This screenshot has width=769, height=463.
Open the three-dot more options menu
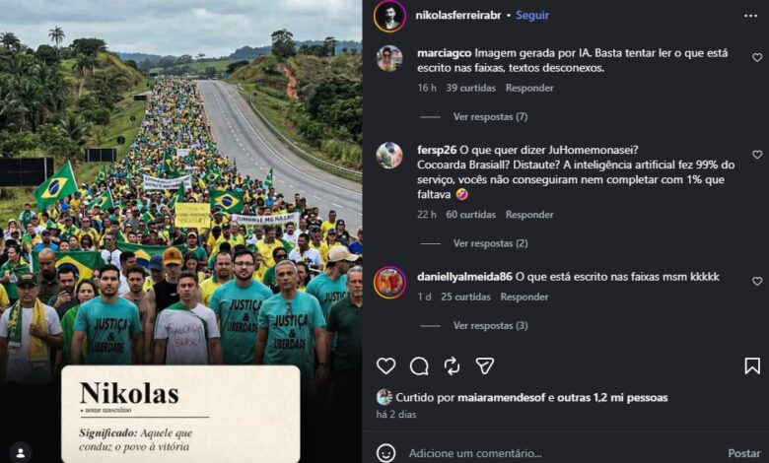point(750,16)
